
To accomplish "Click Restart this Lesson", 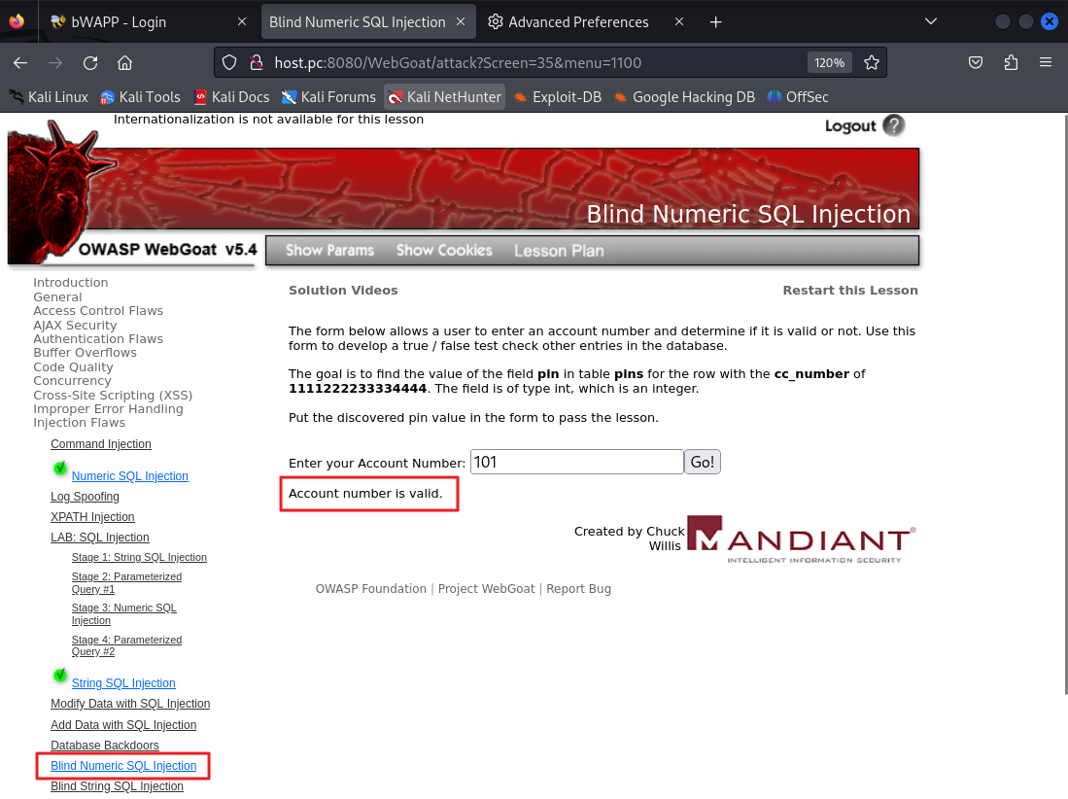I will pyautogui.click(x=850, y=291).
